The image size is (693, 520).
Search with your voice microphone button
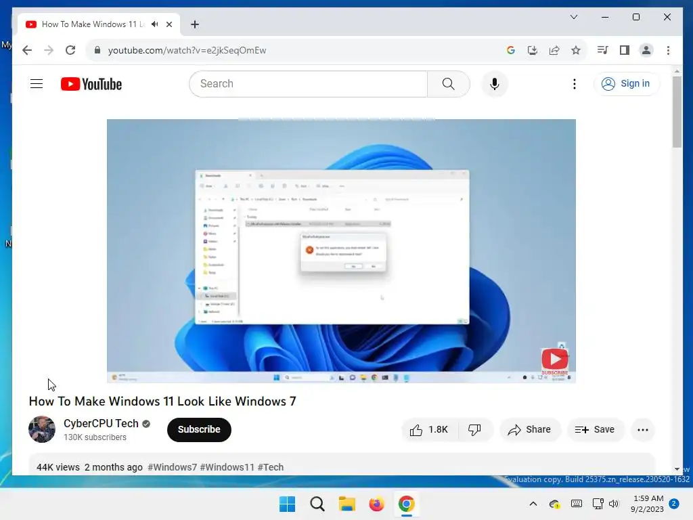pos(495,83)
